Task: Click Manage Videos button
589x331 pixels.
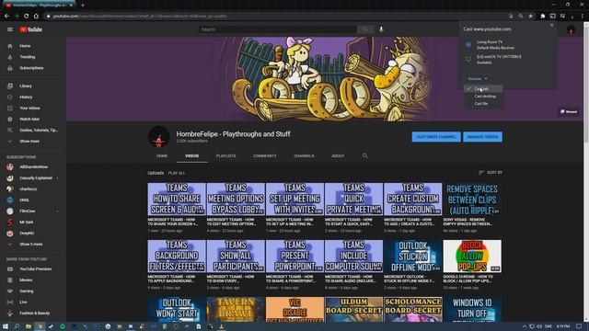Action: (482, 137)
